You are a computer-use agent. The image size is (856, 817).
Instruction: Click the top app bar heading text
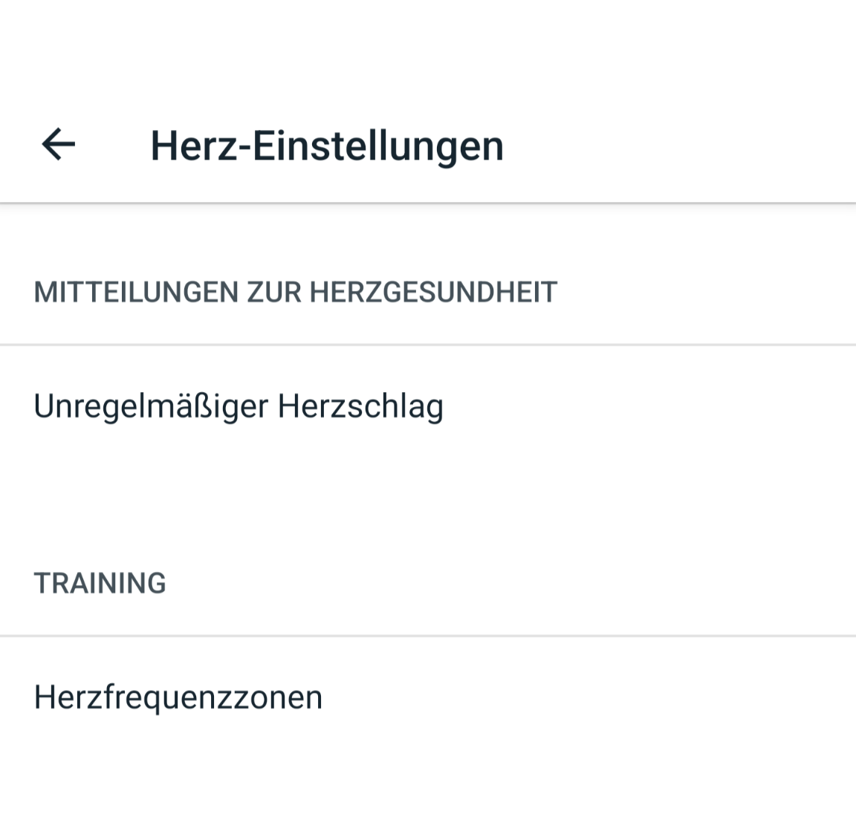(x=327, y=146)
